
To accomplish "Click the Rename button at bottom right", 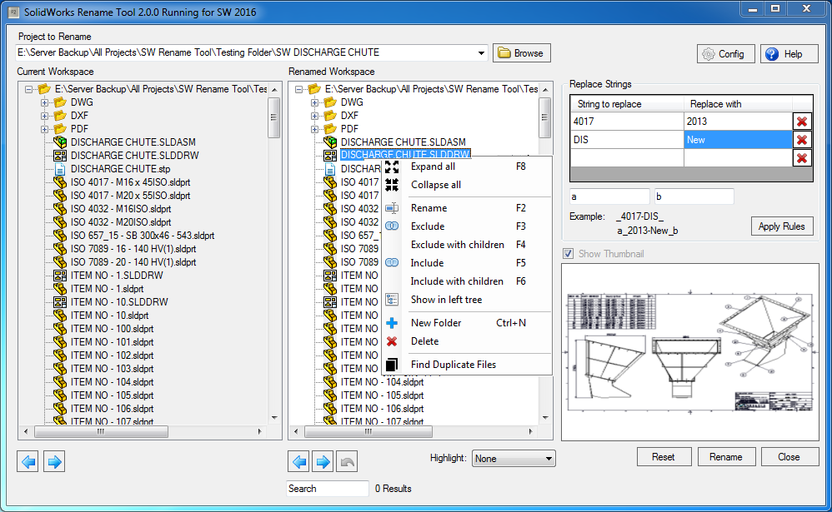I will 726,457.
